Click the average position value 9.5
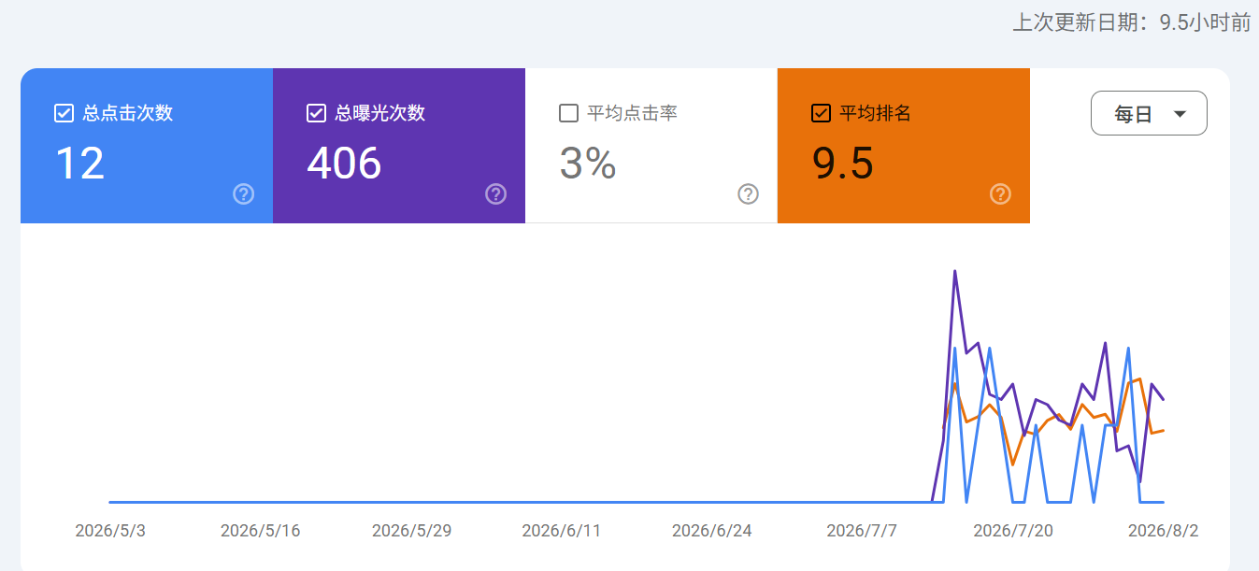Image resolution: width=1259 pixels, height=571 pixels. 843,164
